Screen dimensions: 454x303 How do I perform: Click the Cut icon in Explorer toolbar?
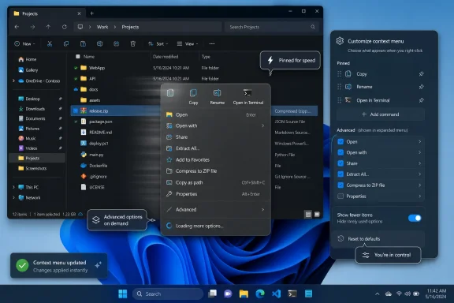click(x=50, y=43)
